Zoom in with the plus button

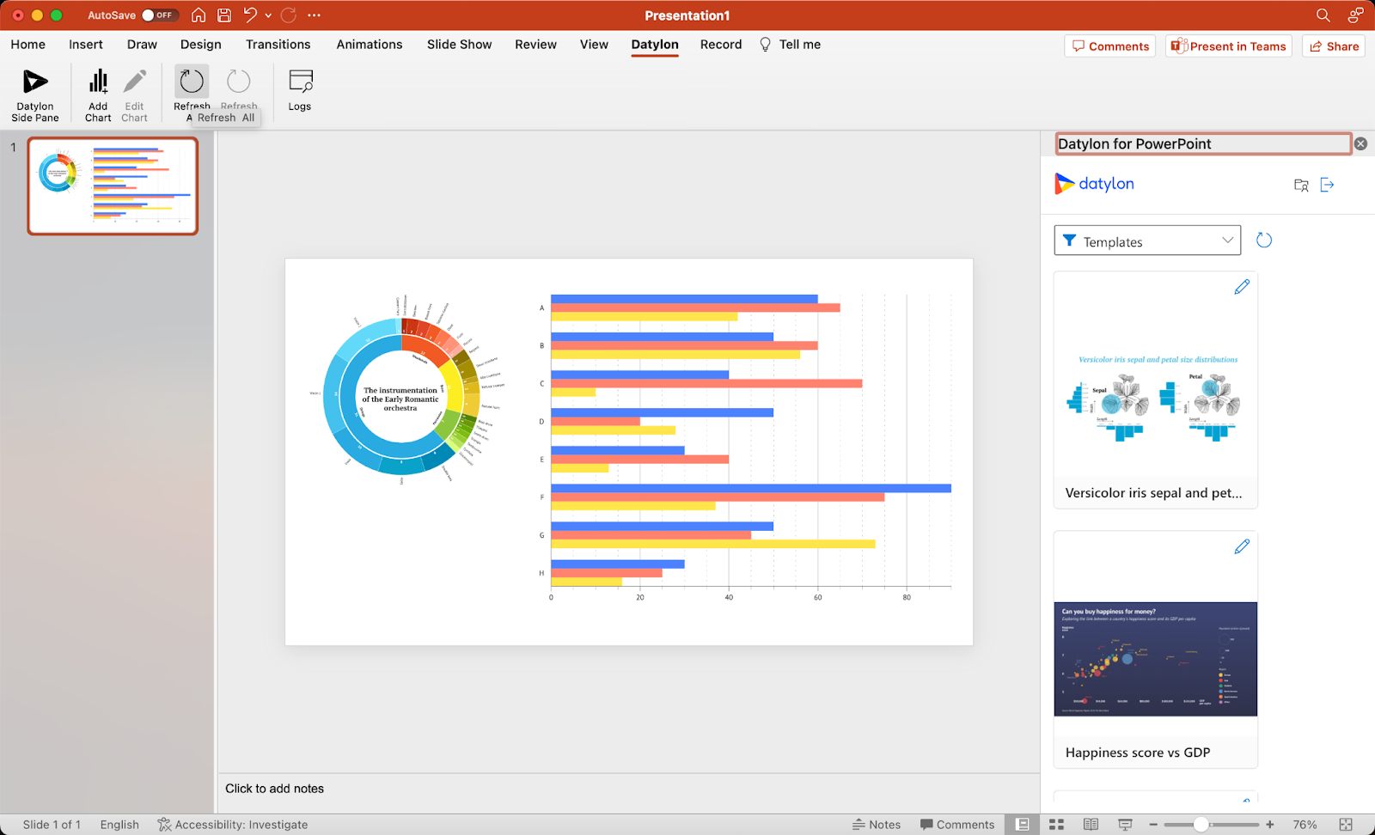click(1270, 825)
